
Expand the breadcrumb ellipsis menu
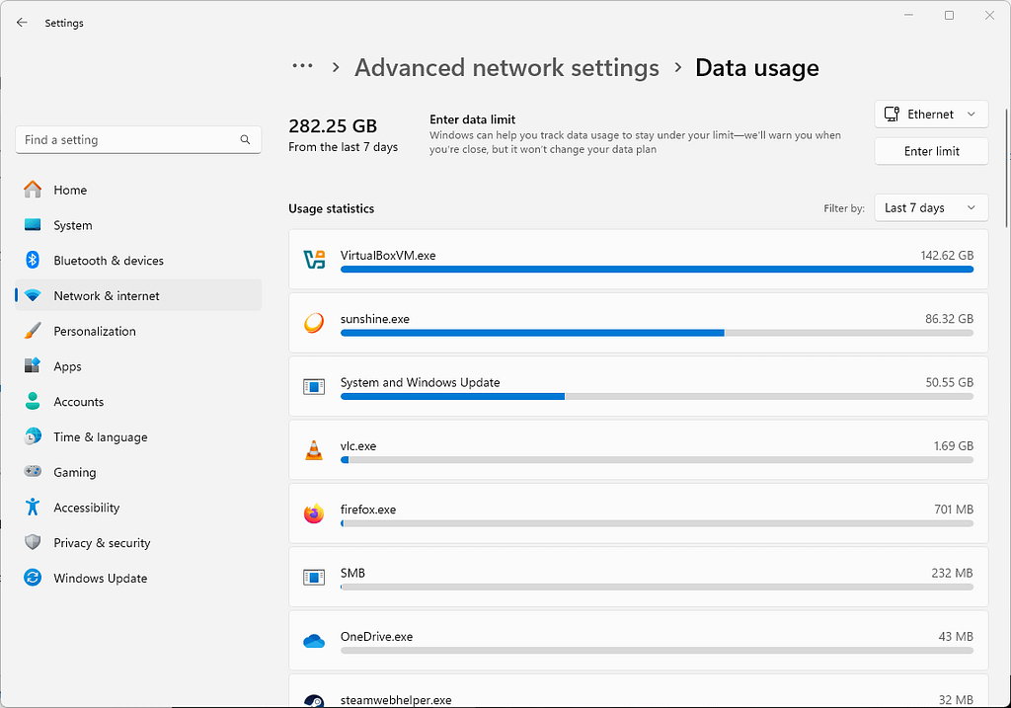pyautogui.click(x=302, y=67)
